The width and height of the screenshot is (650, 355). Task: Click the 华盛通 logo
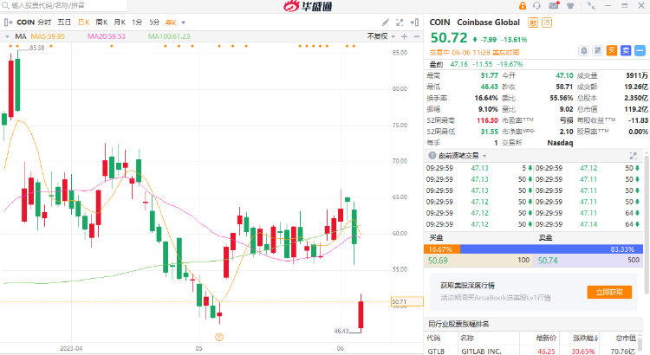(x=308, y=6)
